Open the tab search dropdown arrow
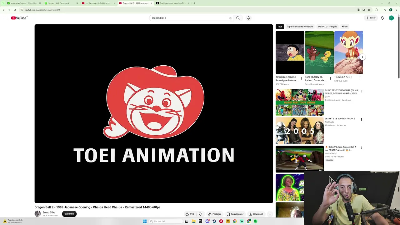The image size is (400, 225). 3,3
